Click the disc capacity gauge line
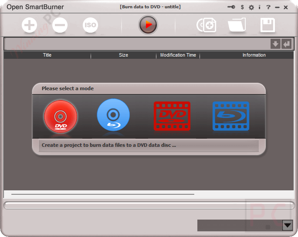The width and height of the screenshot is (298, 237). click(x=103, y=194)
